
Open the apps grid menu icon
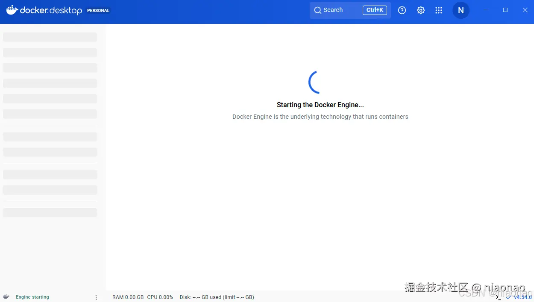click(439, 10)
